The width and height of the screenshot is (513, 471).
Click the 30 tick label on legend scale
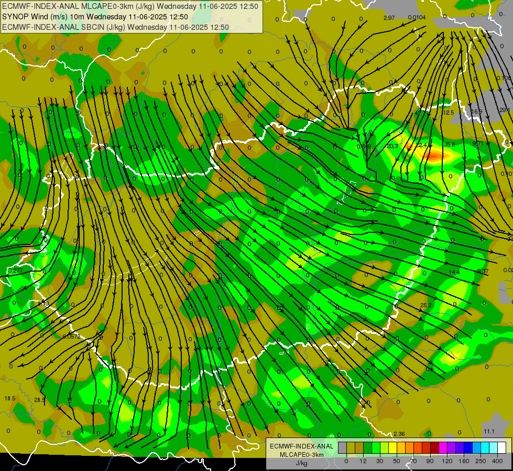tap(380, 461)
